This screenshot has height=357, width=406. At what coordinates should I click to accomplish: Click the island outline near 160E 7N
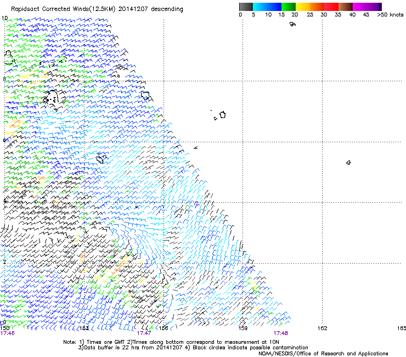[222, 115]
